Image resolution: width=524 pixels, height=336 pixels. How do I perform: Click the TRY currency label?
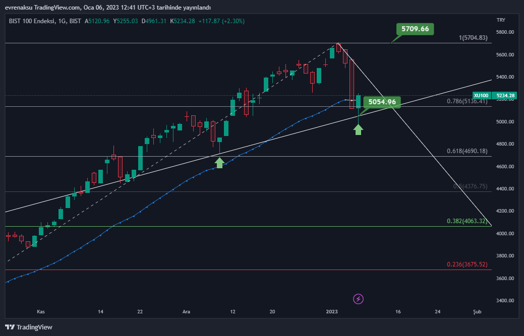[501, 20]
